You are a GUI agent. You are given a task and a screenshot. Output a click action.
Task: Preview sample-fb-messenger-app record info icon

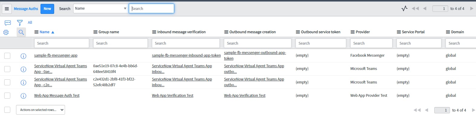[23, 56]
